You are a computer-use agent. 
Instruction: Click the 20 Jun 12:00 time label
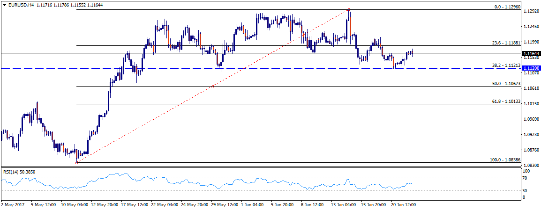(x=403, y=204)
